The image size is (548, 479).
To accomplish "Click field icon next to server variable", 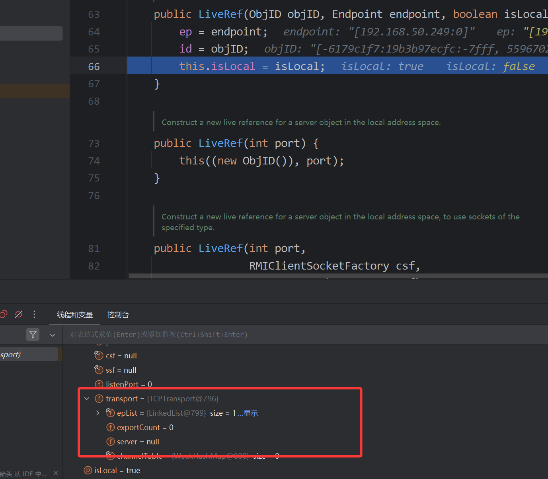I will point(111,442).
